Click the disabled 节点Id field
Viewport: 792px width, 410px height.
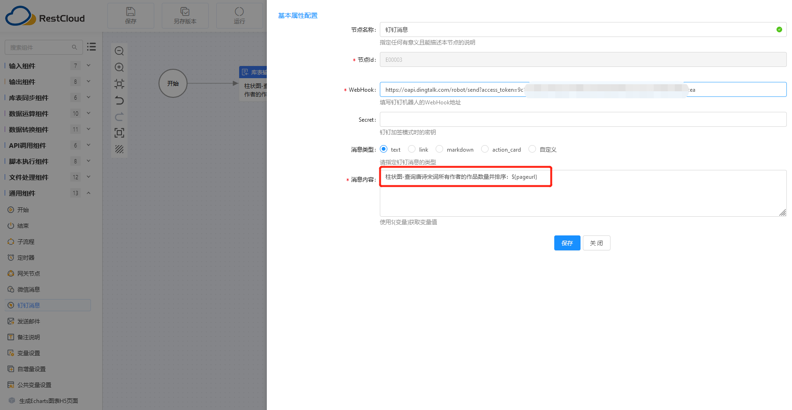(583, 59)
